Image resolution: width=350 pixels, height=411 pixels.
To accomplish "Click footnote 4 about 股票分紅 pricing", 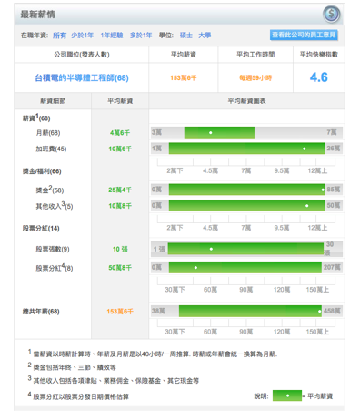I will [78, 396].
